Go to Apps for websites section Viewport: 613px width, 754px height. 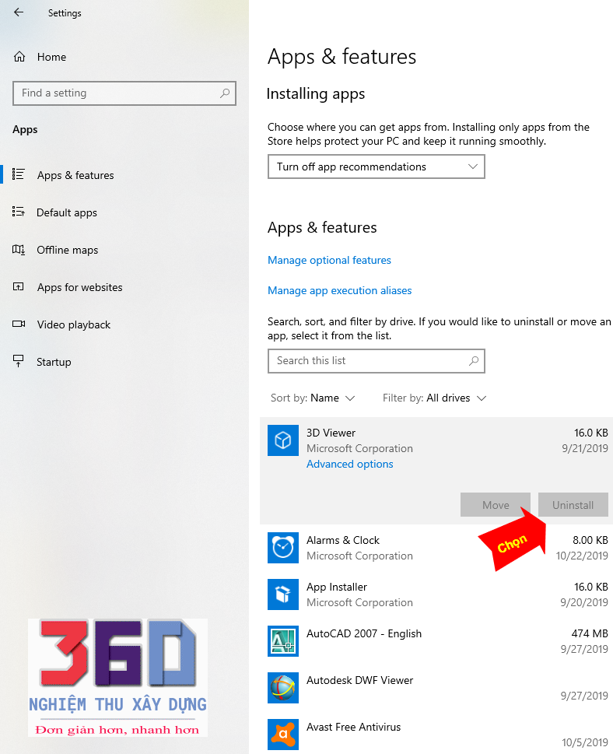(80, 288)
